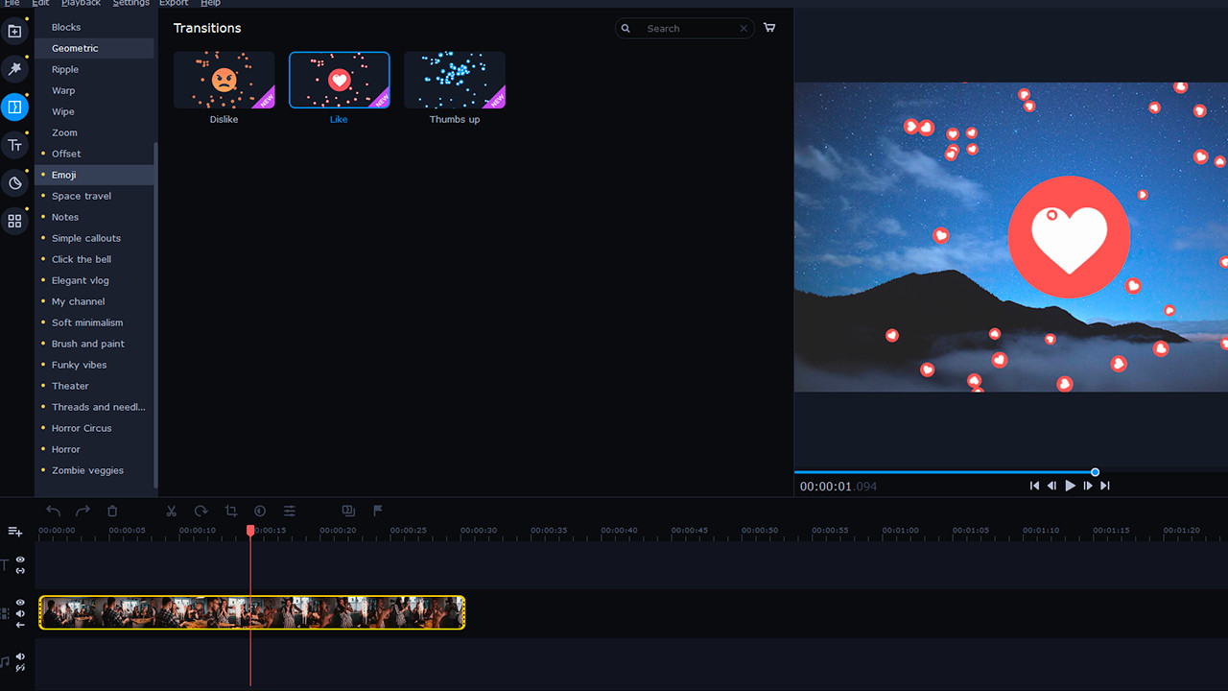Cut the clip with the Scissors tool
The width and height of the screenshot is (1228, 691).
click(x=171, y=511)
